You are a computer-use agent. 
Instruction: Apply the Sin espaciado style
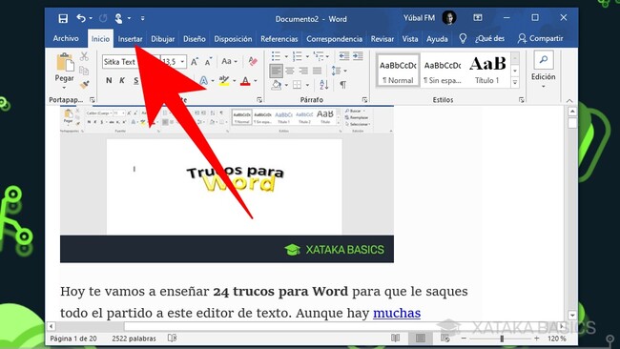[x=443, y=71]
